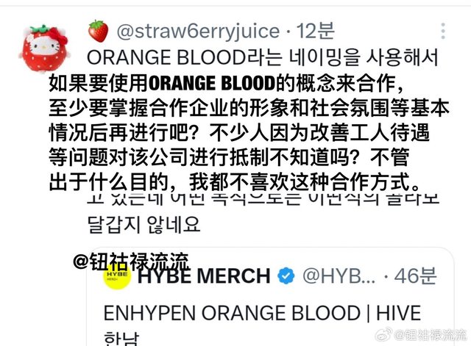
Task: Open the ENHYPEN ORANGE BLOOD | HIVE quoted text
Action: 262,313
